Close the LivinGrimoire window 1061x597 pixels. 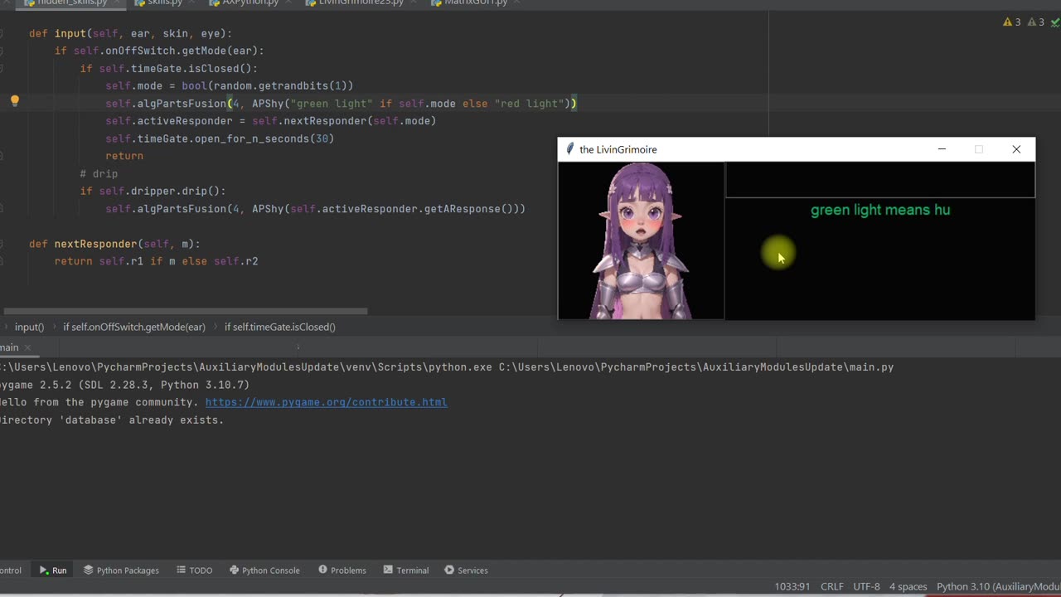coord(1016,149)
